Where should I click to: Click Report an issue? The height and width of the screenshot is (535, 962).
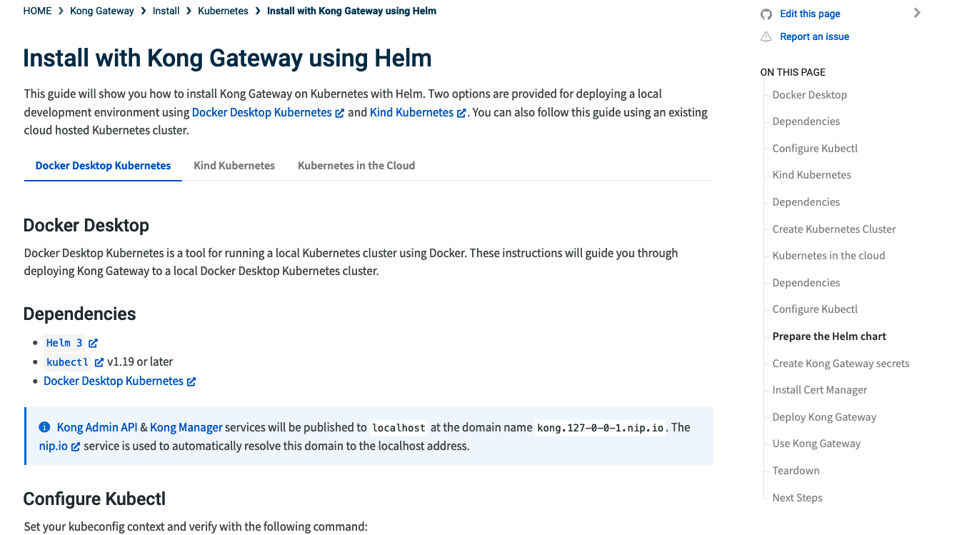(x=814, y=36)
